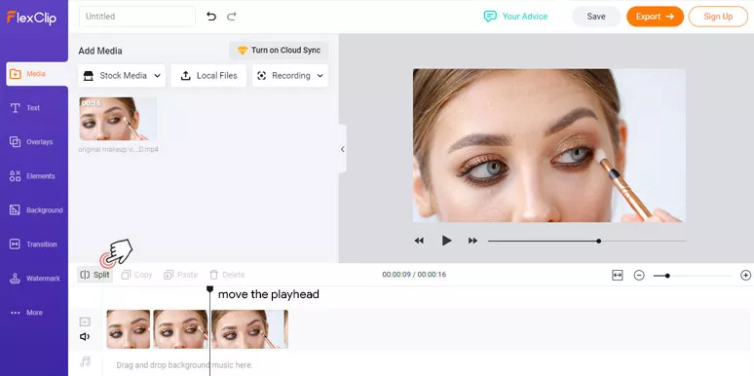The height and width of the screenshot is (376, 754).
Task: Click the Add Media heading
Action: tap(100, 51)
